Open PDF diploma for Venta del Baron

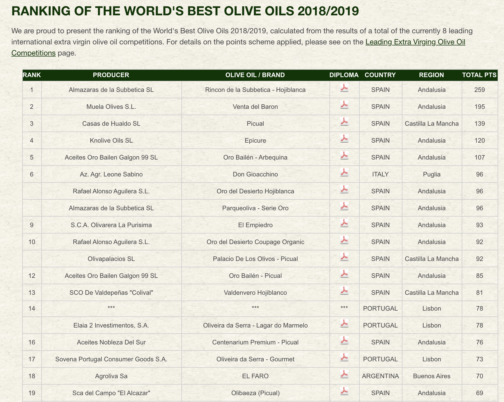coord(344,105)
